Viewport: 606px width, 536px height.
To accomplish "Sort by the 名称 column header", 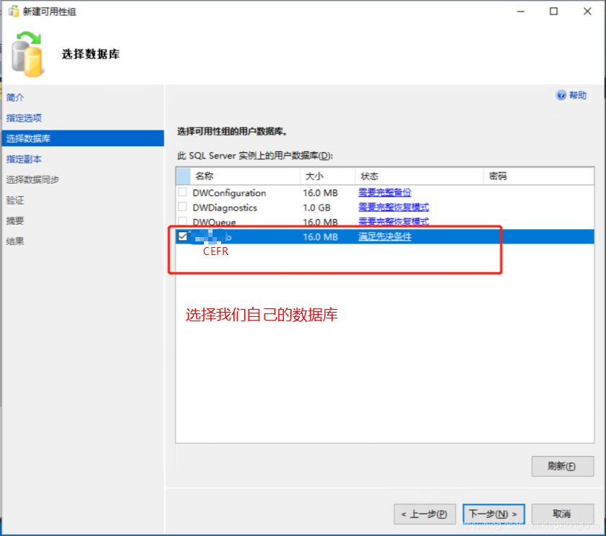I will [245, 177].
